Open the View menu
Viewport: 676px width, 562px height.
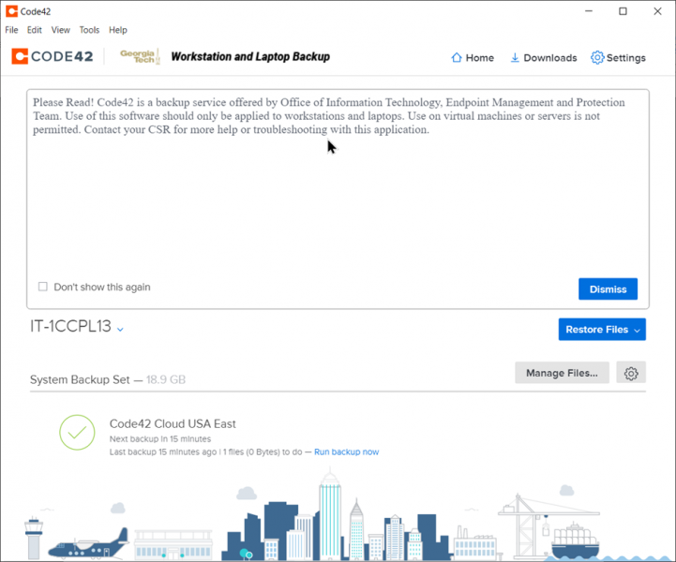pos(60,30)
